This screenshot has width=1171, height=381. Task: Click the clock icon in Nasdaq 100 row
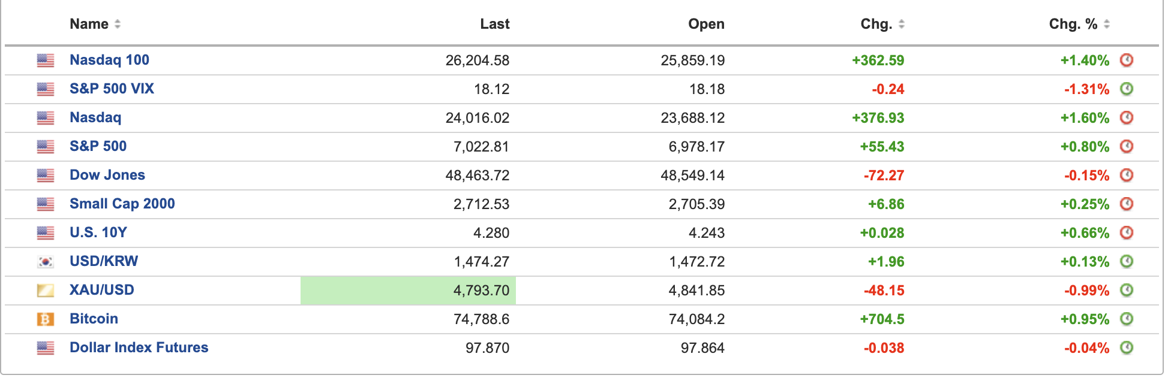pyautogui.click(x=1127, y=61)
